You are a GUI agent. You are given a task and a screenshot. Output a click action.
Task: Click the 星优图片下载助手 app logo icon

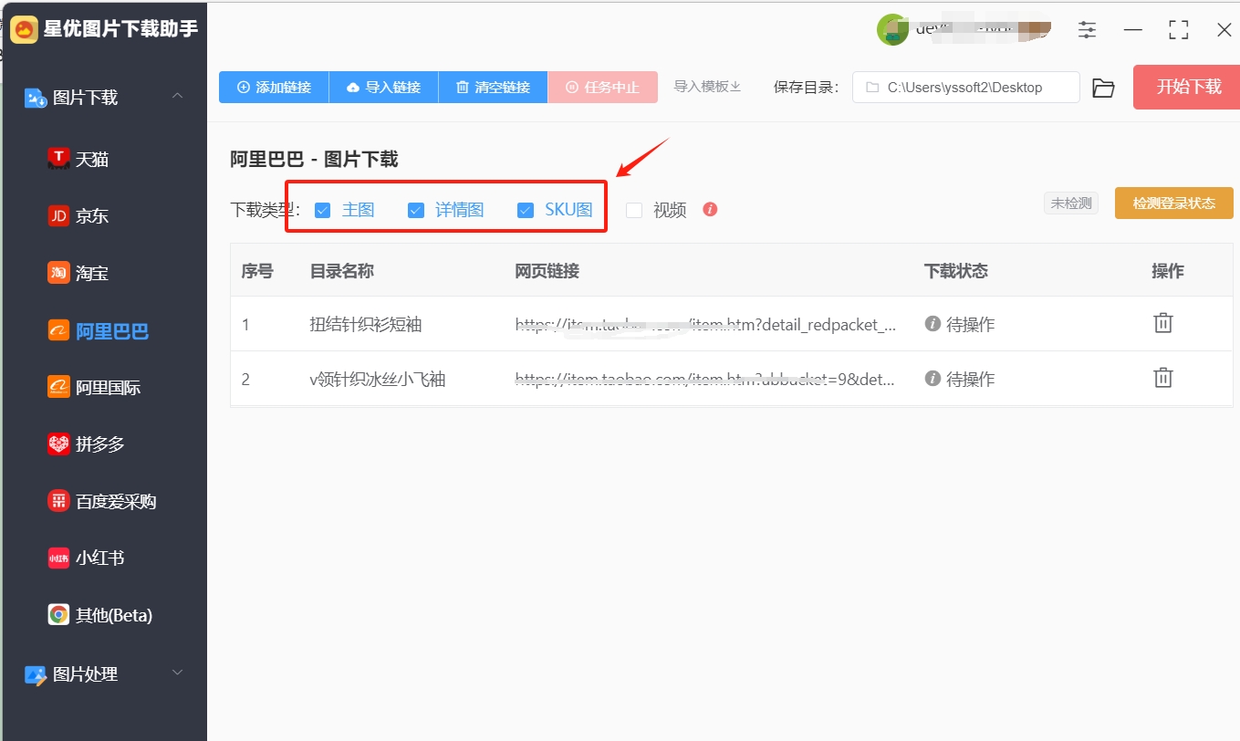[24, 29]
